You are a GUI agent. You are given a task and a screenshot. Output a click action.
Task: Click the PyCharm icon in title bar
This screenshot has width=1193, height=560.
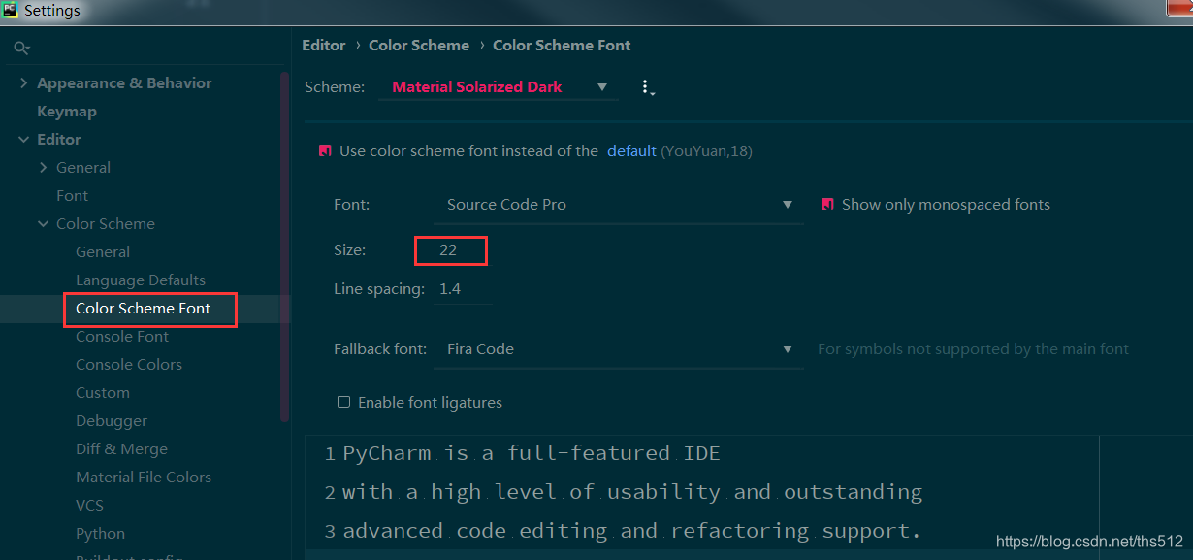(x=11, y=11)
